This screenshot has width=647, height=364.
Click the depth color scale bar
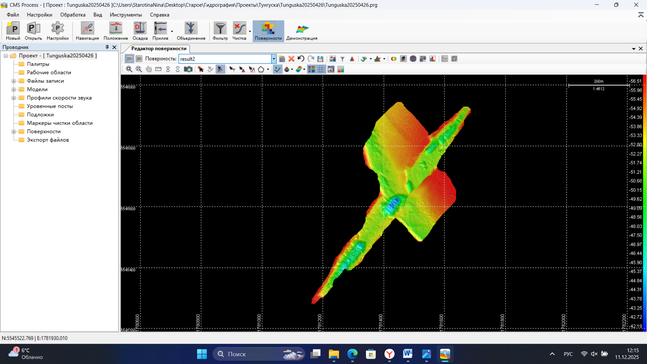644,202
